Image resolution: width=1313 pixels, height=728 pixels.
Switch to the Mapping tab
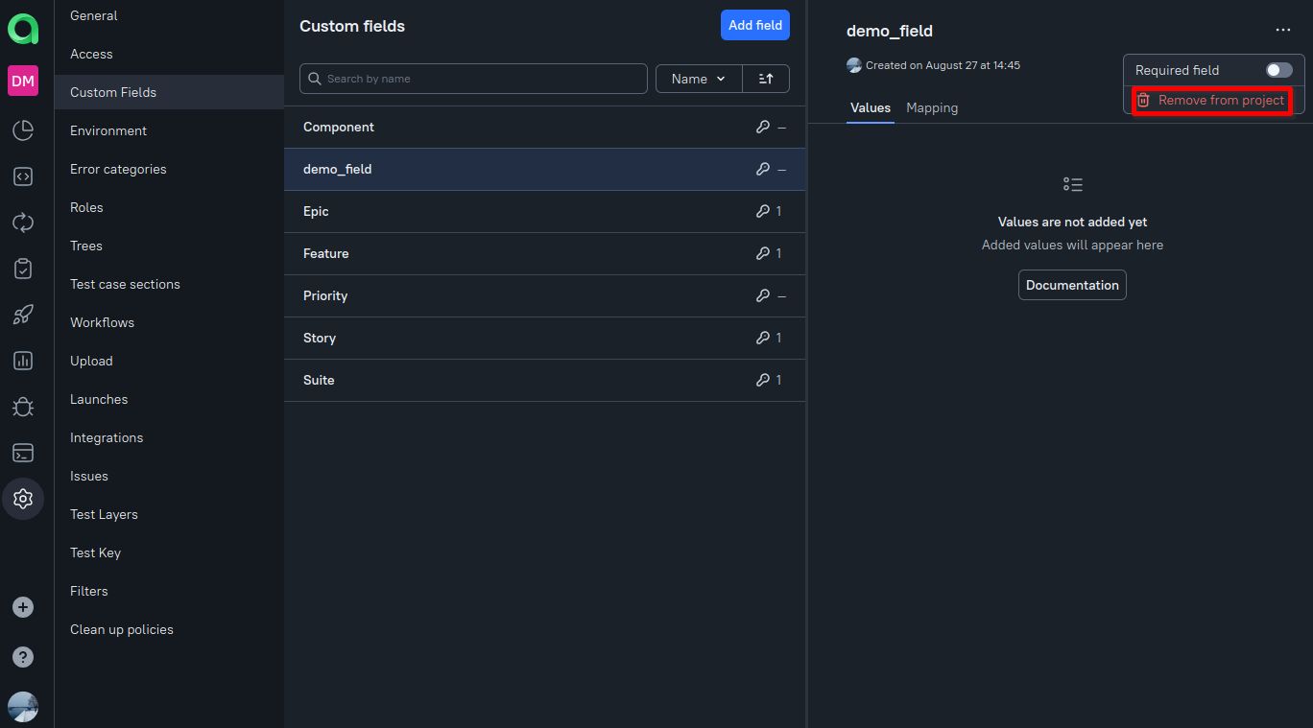(932, 107)
